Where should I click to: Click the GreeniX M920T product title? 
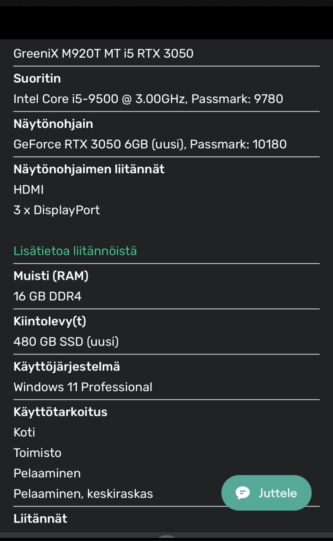[x=103, y=54]
